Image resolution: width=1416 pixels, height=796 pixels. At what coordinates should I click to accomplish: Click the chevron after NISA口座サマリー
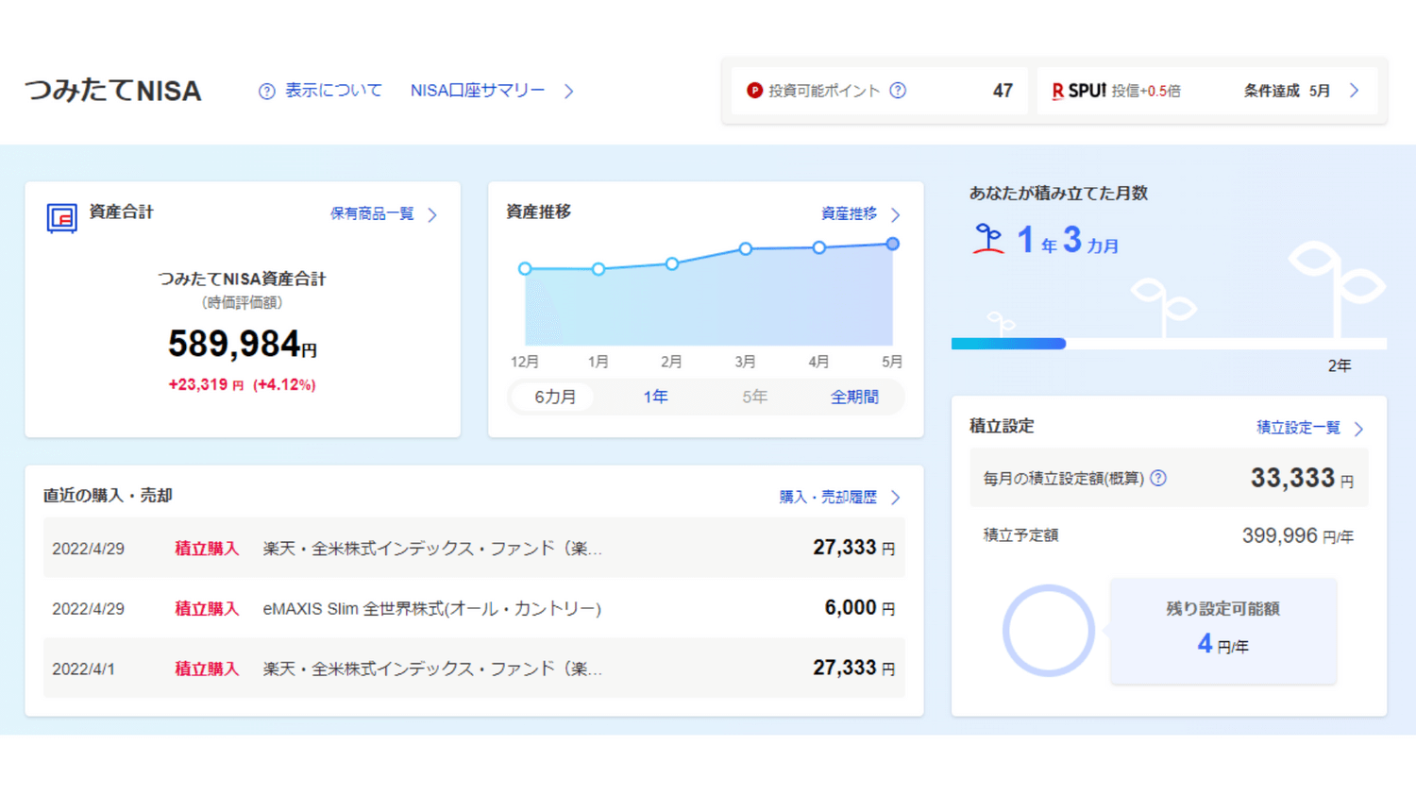568,92
